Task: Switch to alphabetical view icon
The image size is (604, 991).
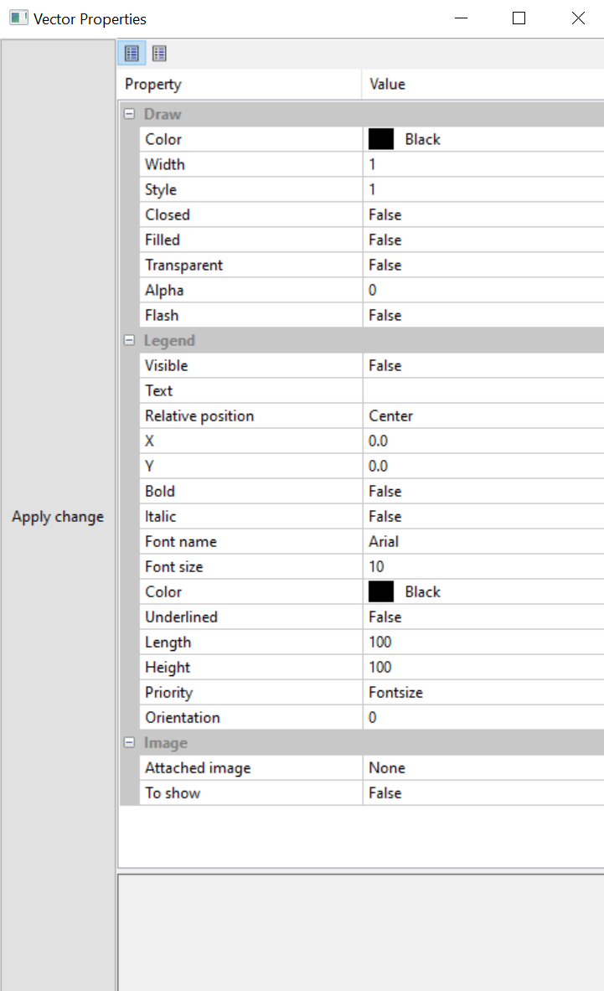Action: [x=159, y=54]
